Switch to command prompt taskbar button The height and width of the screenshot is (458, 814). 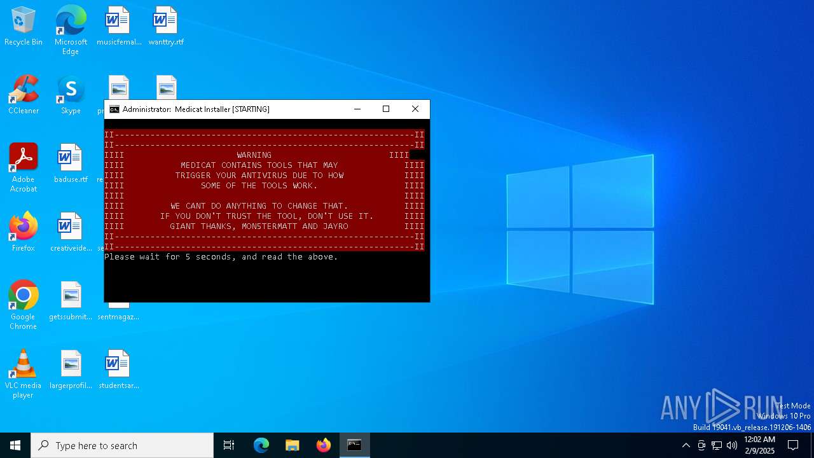click(354, 445)
